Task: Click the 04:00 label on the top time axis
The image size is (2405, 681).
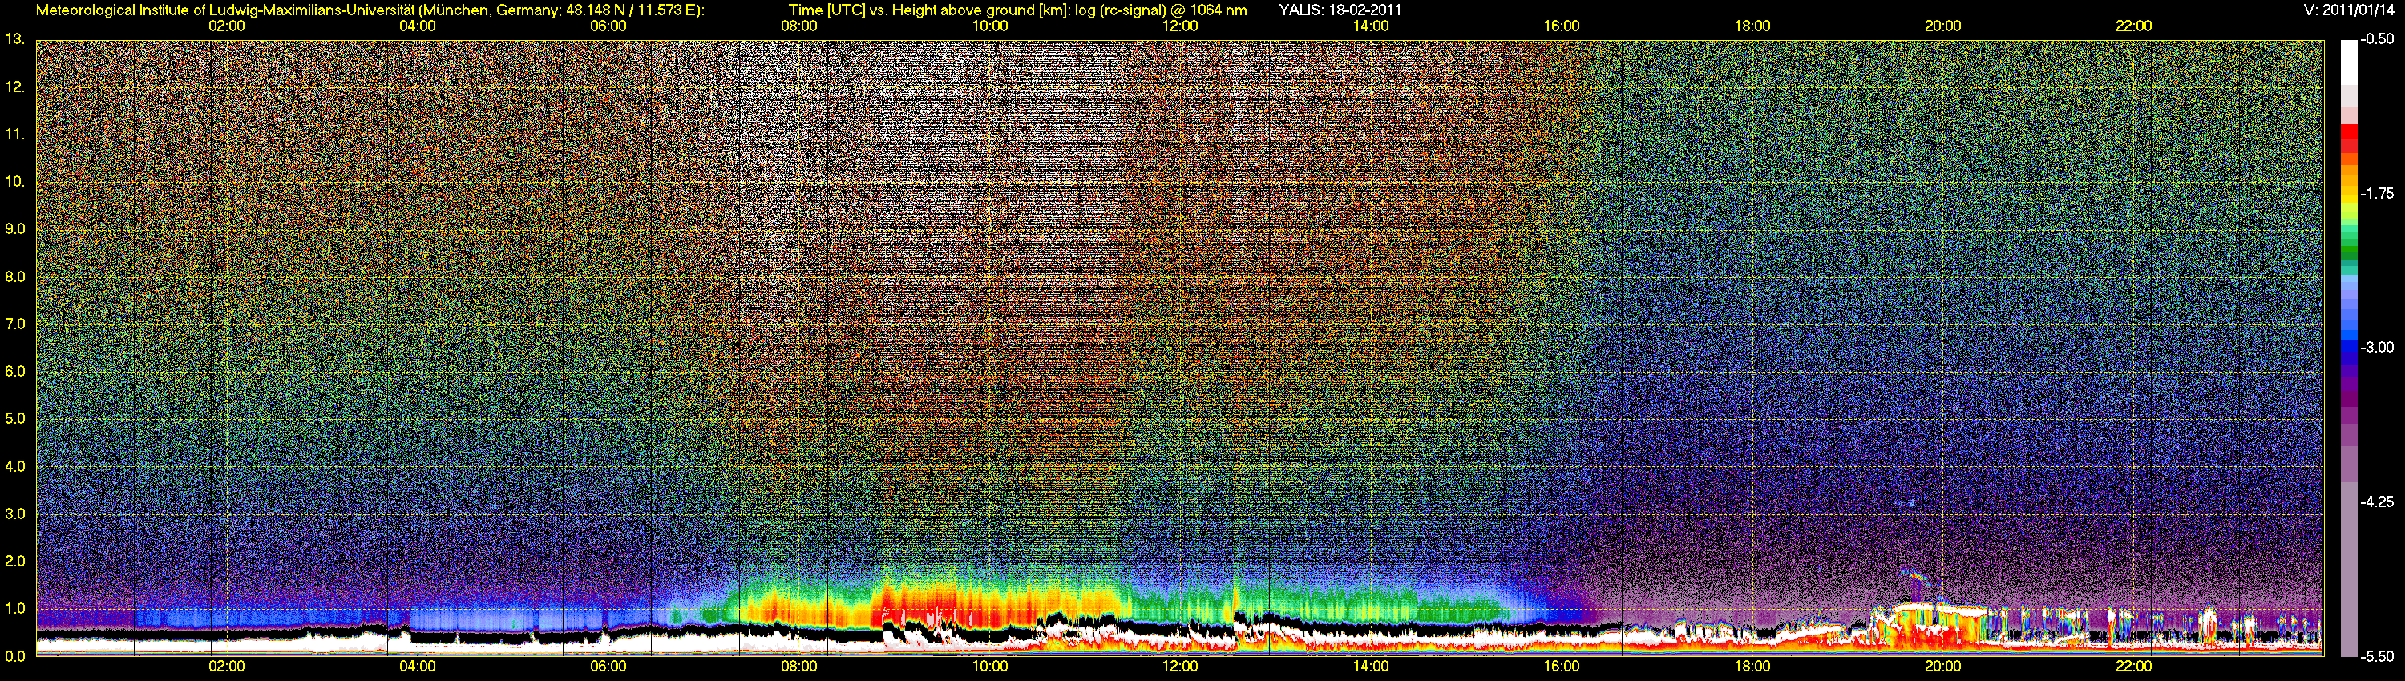Action: tap(418, 26)
